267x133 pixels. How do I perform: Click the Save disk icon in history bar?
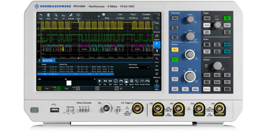[x=126, y=81]
